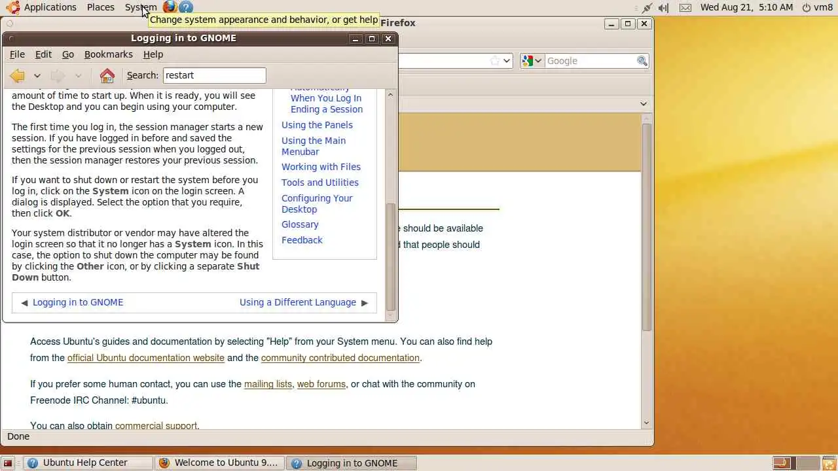Open 'official Ubuntu documentation website' link
The width and height of the screenshot is (838, 471).
point(146,358)
